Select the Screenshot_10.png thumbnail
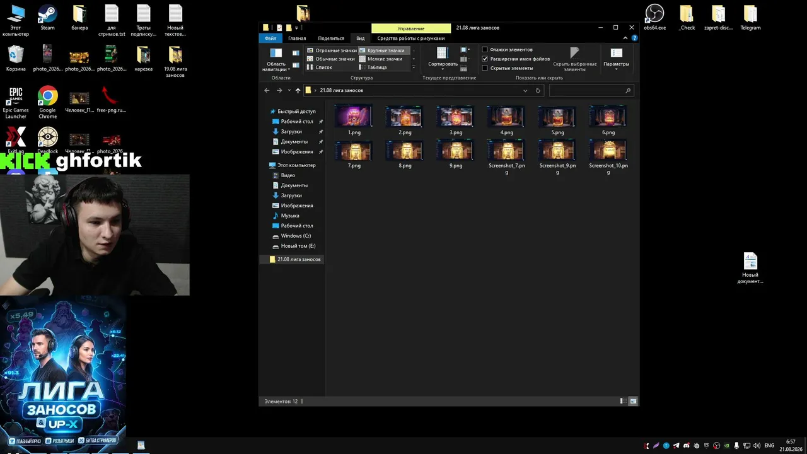 [608, 157]
